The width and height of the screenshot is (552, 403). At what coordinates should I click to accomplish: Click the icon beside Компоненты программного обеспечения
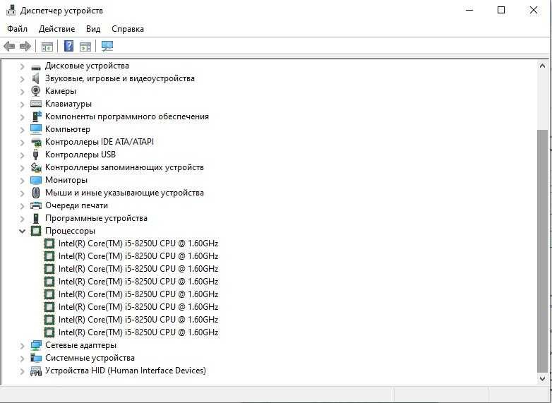point(36,116)
